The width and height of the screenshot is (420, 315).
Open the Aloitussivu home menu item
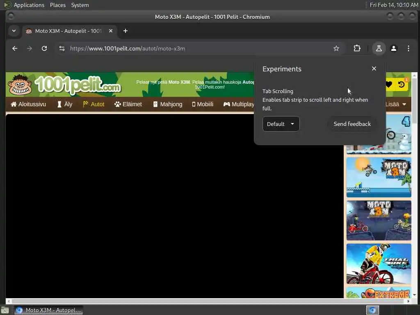28,104
